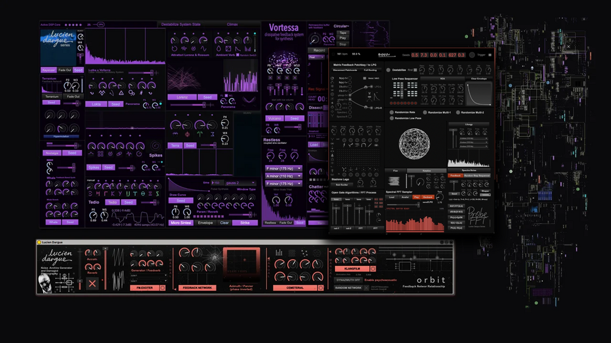Click the Lorenz button
Image resolution: width=611 pixels, height=343 pixels.
tap(182, 97)
